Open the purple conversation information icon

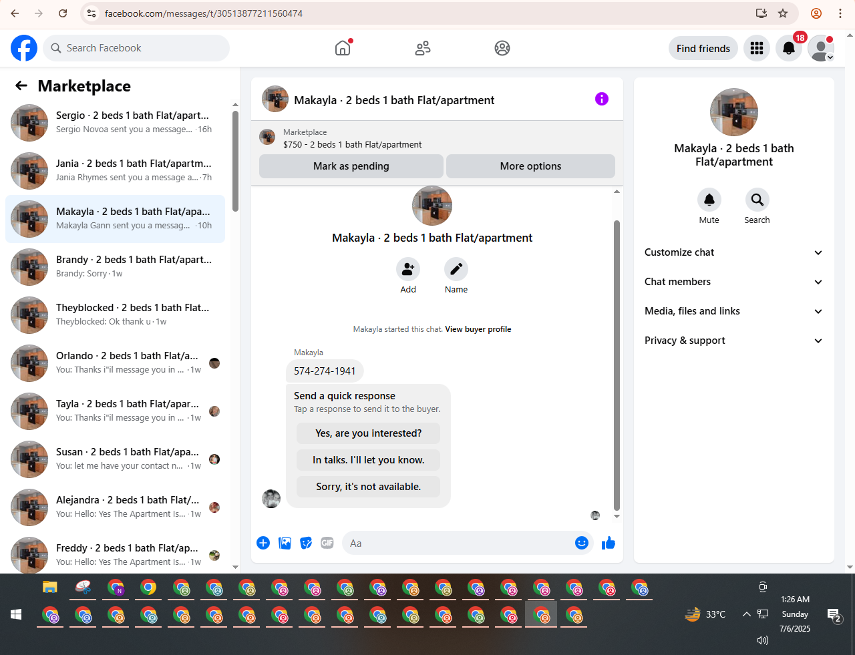pyautogui.click(x=602, y=99)
